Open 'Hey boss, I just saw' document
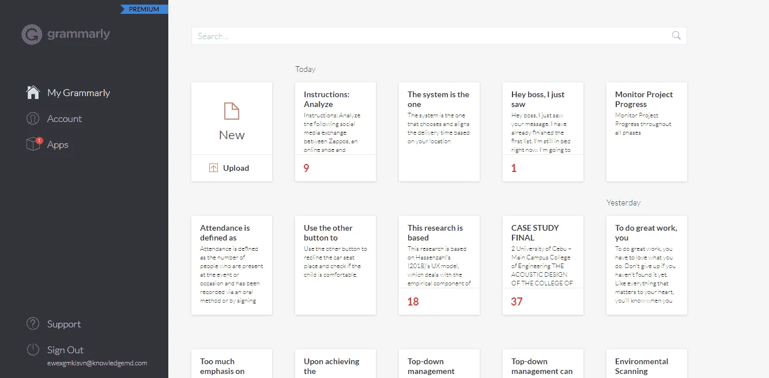 point(543,132)
